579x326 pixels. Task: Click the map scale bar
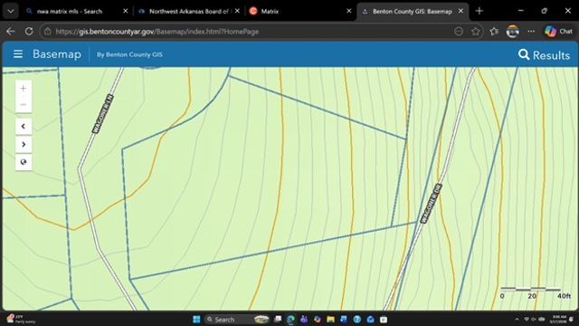535,292
